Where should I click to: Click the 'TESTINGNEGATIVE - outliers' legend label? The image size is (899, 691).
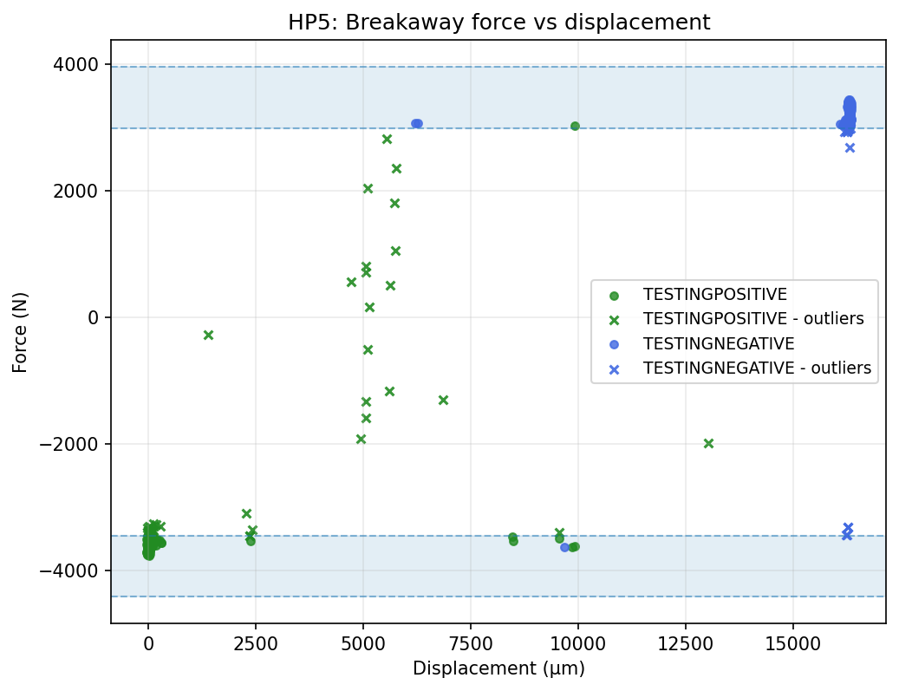[757, 368]
